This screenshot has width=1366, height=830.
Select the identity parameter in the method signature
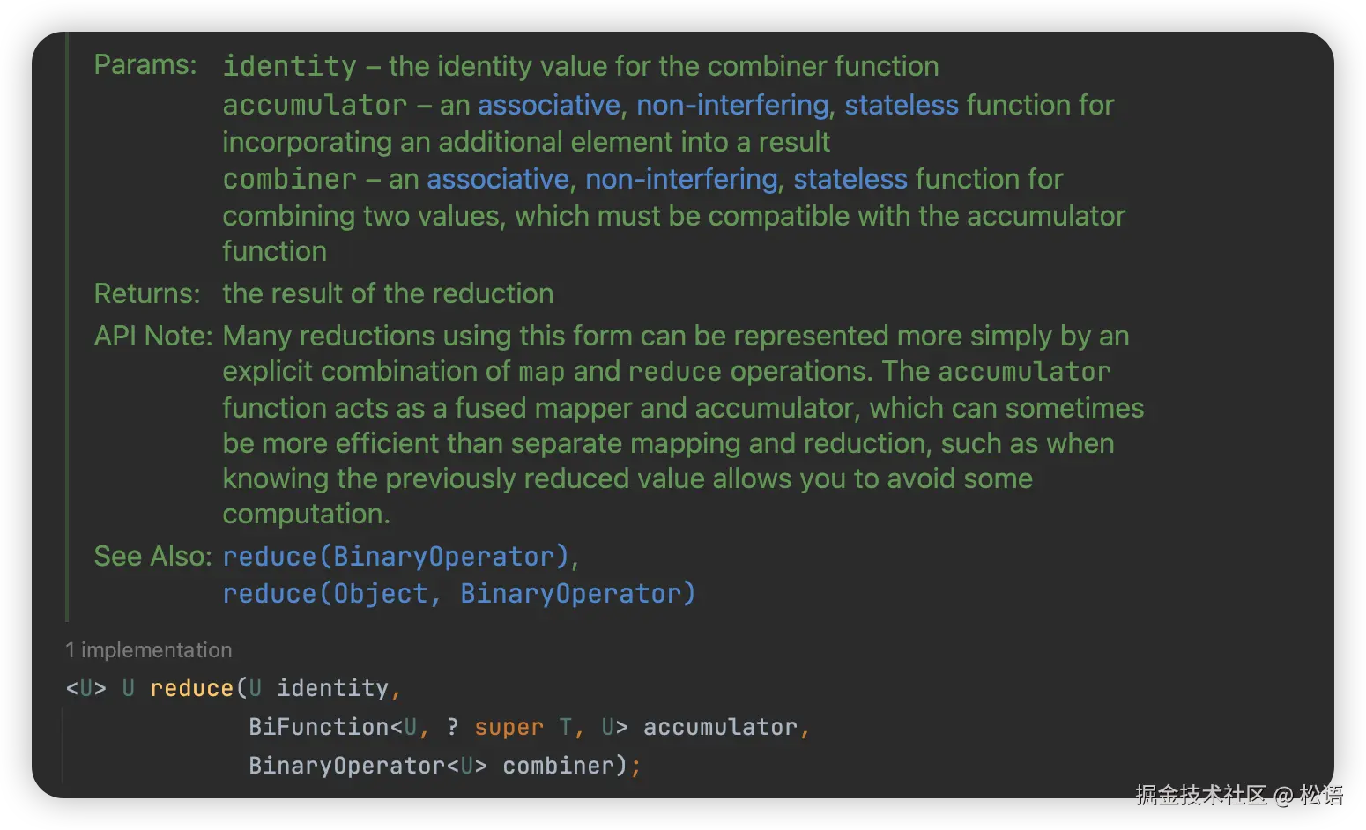pyautogui.click(x=332, y=688)
